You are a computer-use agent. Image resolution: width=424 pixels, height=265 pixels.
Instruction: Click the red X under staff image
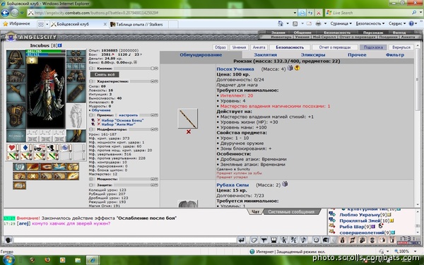[x=189, y=131]
